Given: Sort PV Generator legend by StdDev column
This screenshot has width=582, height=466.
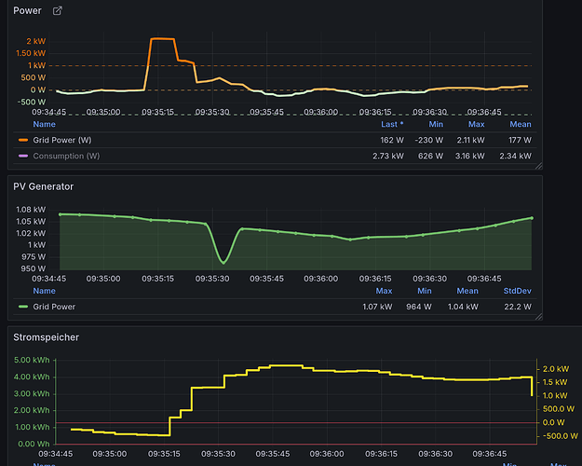Looking at the screenshot, I should [517, 291].
